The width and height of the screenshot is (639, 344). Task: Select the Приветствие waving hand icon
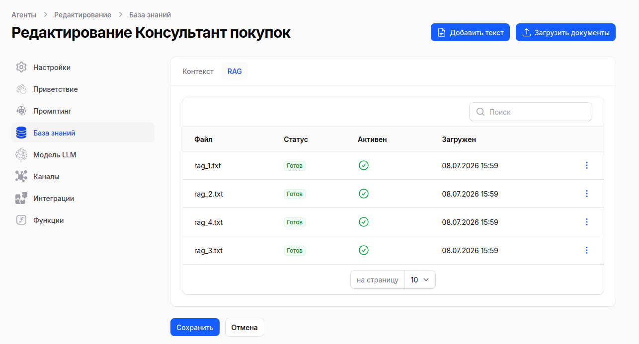point(21,89)
